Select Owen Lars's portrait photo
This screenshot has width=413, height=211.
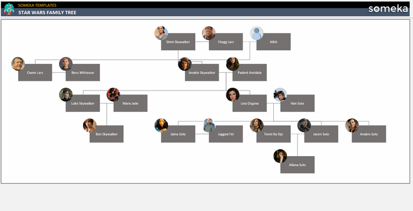tap(18, 64)
